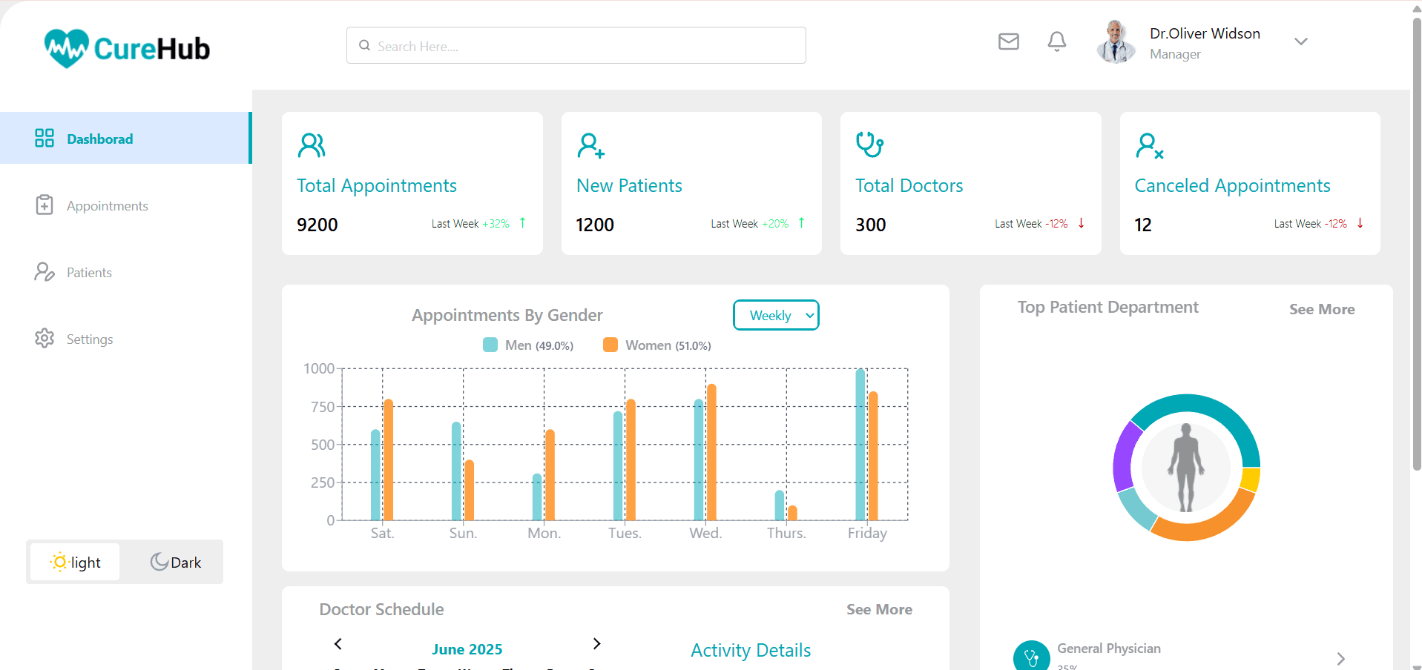This screenshot has height=670, width=1422.
Task: Click the 1200 new patients value
Action: click(595, 225)
